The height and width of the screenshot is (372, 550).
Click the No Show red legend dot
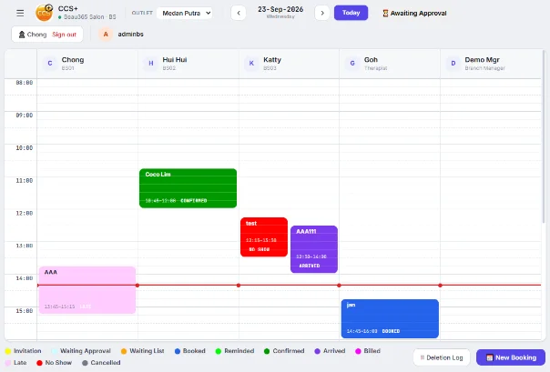39,363
